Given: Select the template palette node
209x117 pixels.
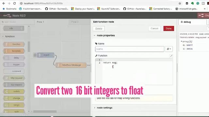Looking at the screenshot, I should pos(14,51).
